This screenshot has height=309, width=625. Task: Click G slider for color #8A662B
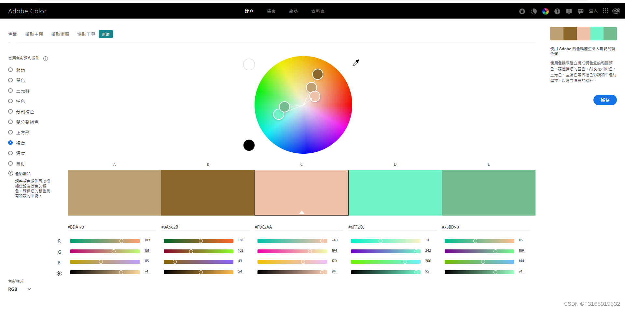pos(199,251)
